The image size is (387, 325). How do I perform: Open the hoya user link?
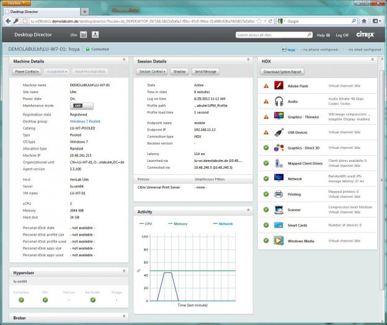pos(291,50)
